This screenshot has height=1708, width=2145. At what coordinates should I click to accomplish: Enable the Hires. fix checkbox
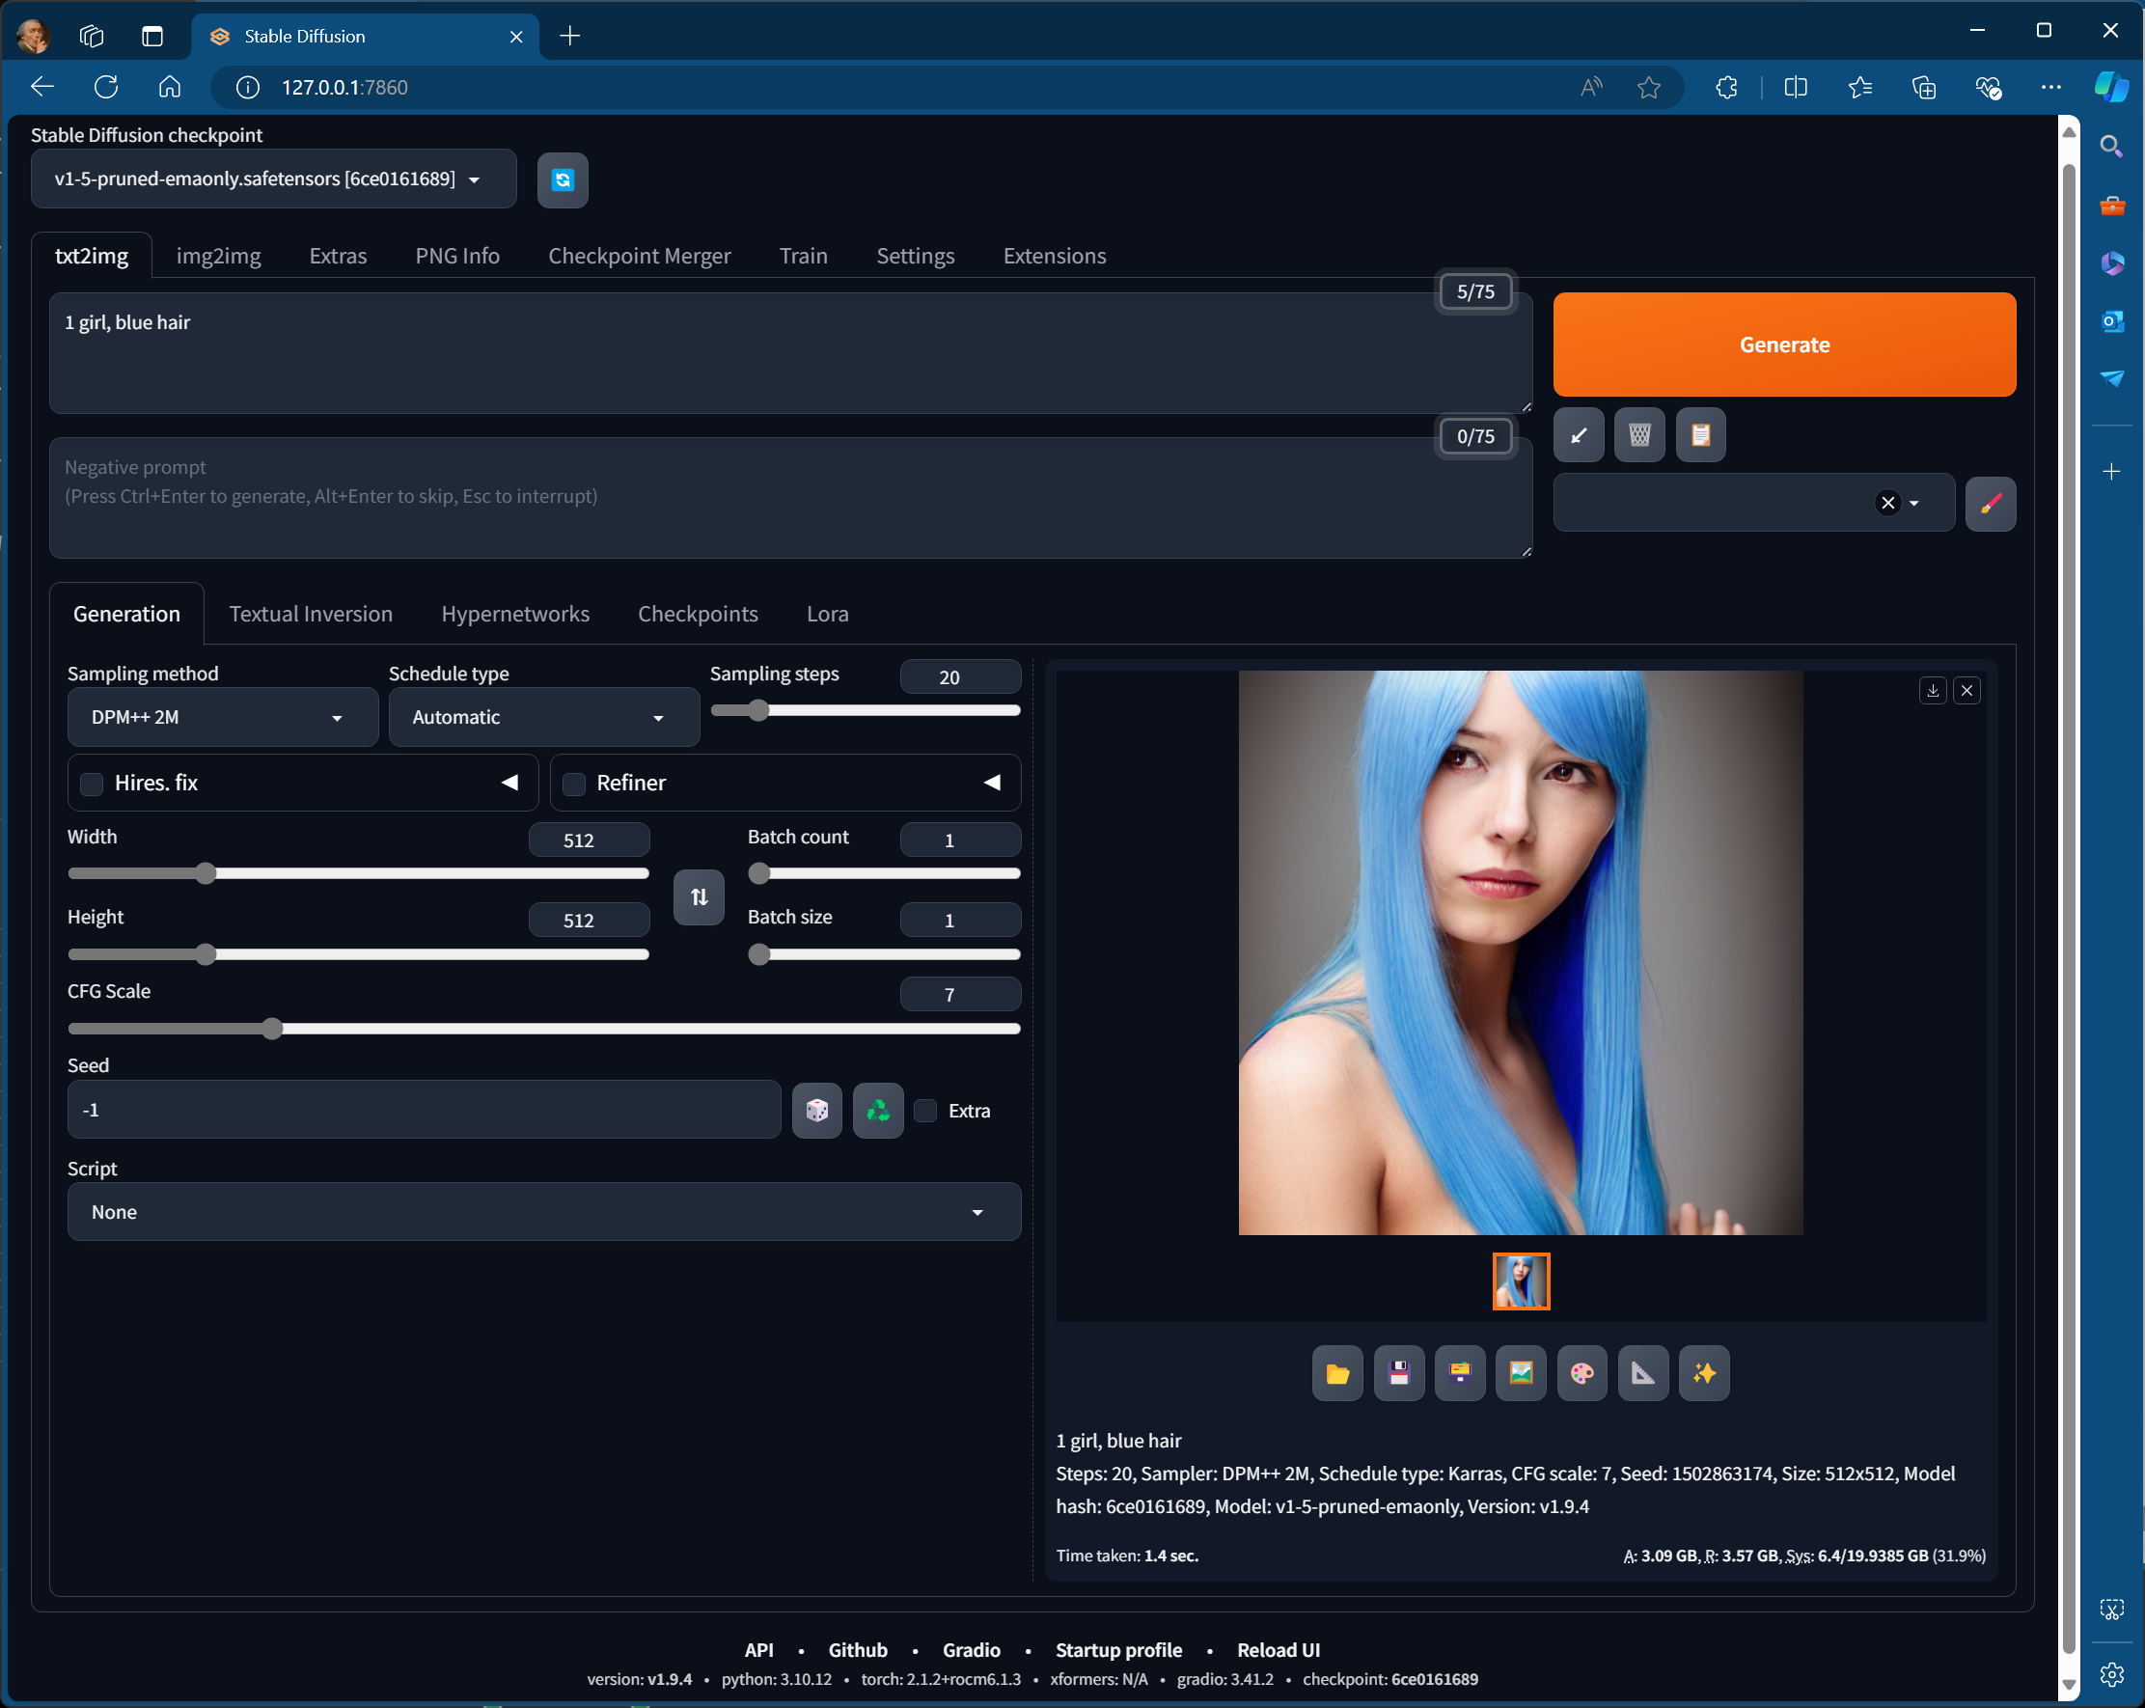point(93,783)
